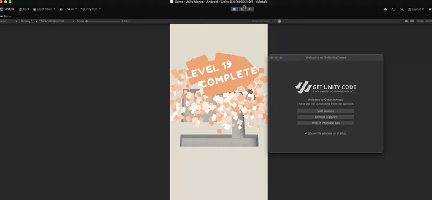Uncheck Show this window on startup
This screenshot has width=432, height=200.
pos(306,133)
